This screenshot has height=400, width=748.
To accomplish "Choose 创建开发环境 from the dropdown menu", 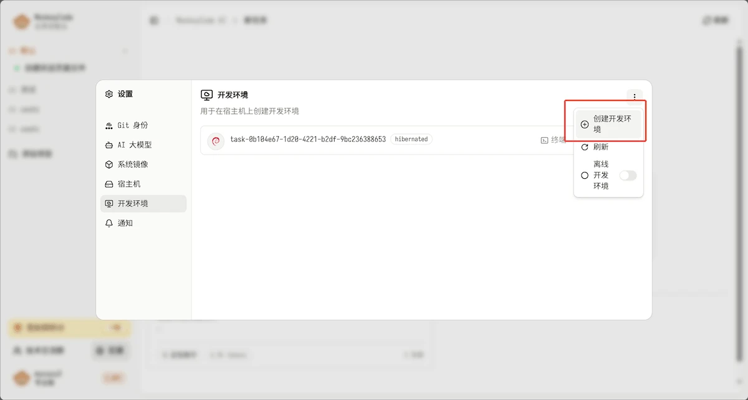I will [x=608, y=124].
